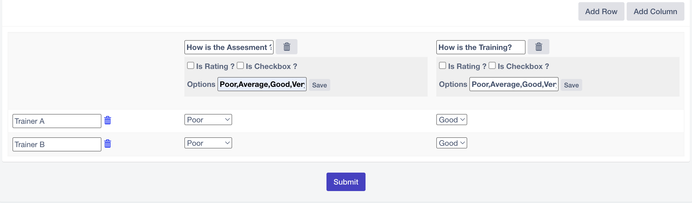
Task: Submit the form
Action: [x=346, y=182]
